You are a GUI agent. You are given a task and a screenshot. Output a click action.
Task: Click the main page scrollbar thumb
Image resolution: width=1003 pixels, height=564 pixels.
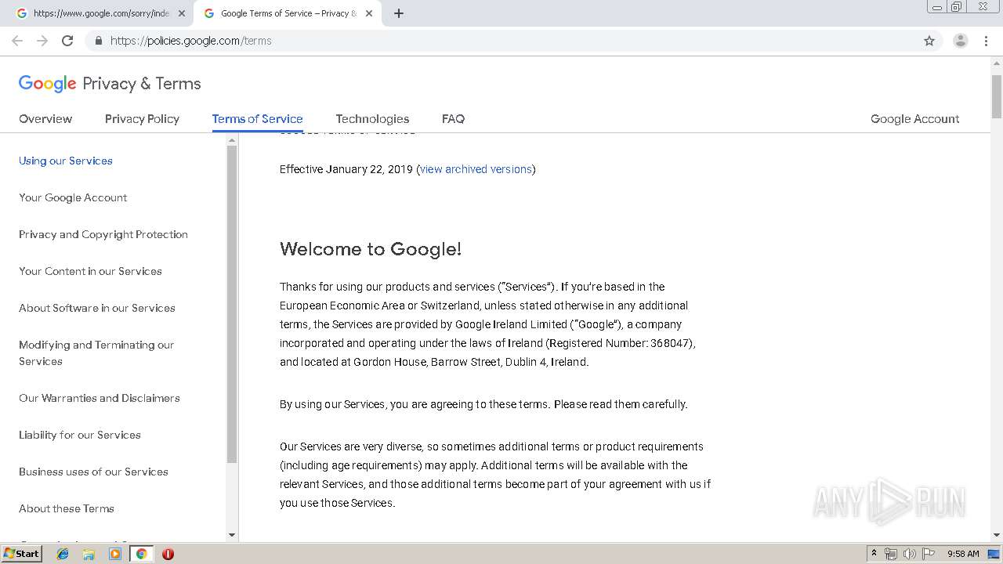(x=996, y=96)
